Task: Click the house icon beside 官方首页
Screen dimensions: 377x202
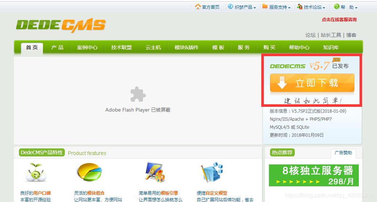Action: (198, 7)
